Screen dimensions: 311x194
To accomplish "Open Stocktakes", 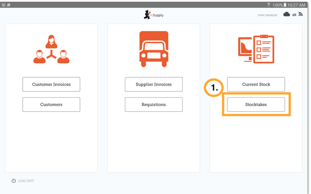I will (x=256, y=104).
